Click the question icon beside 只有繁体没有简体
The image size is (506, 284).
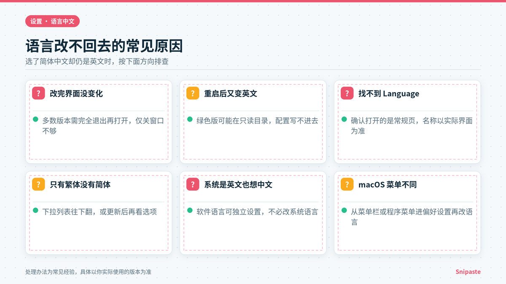pos(38,184)
